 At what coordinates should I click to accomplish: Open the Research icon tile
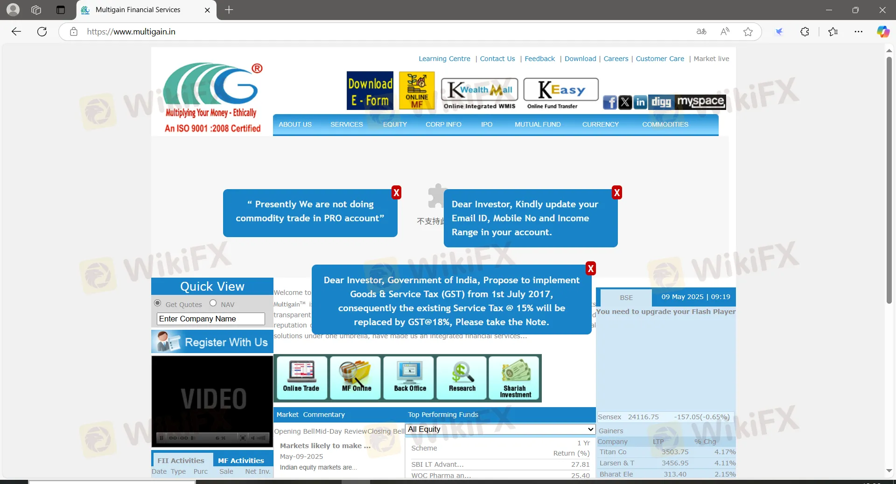tap(462, 378)
